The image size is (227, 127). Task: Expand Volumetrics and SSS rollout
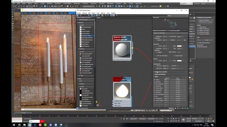click(170, 72)
